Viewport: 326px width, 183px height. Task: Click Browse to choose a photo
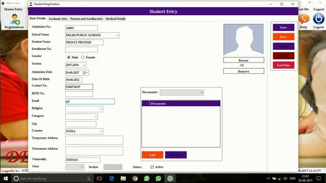point(243,60)
